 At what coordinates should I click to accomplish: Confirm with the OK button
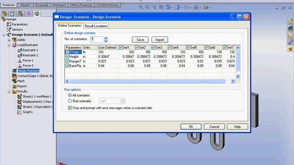191,126
